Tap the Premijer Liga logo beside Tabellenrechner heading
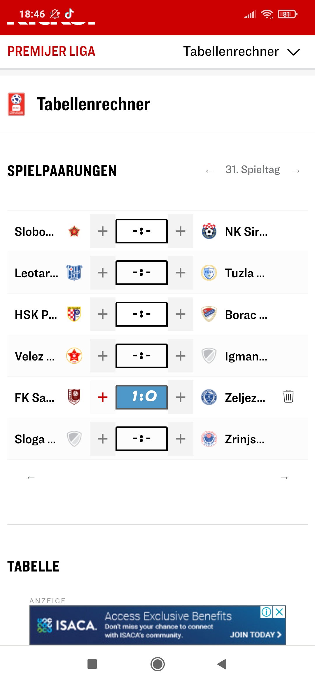The height and width of the screenshot is (683, 315). click(x=16, y=104)
